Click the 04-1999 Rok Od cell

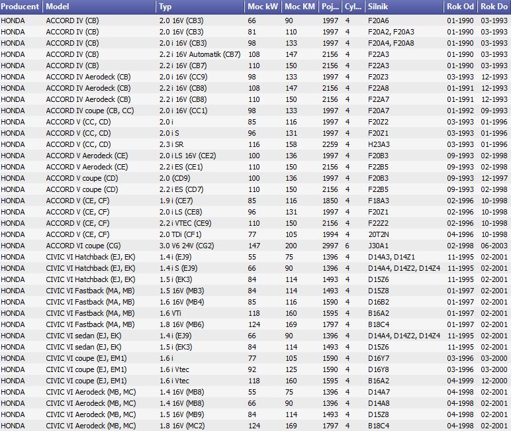[x=460, y=381]
